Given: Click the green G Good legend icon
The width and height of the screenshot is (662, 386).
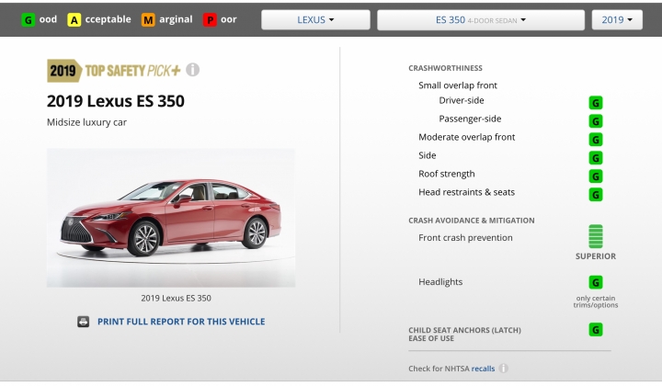Looking at the screenshot, I should pyautogui.click(x=29, y=20).
